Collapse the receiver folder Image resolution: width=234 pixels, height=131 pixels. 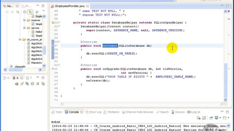tap(24, 20)
